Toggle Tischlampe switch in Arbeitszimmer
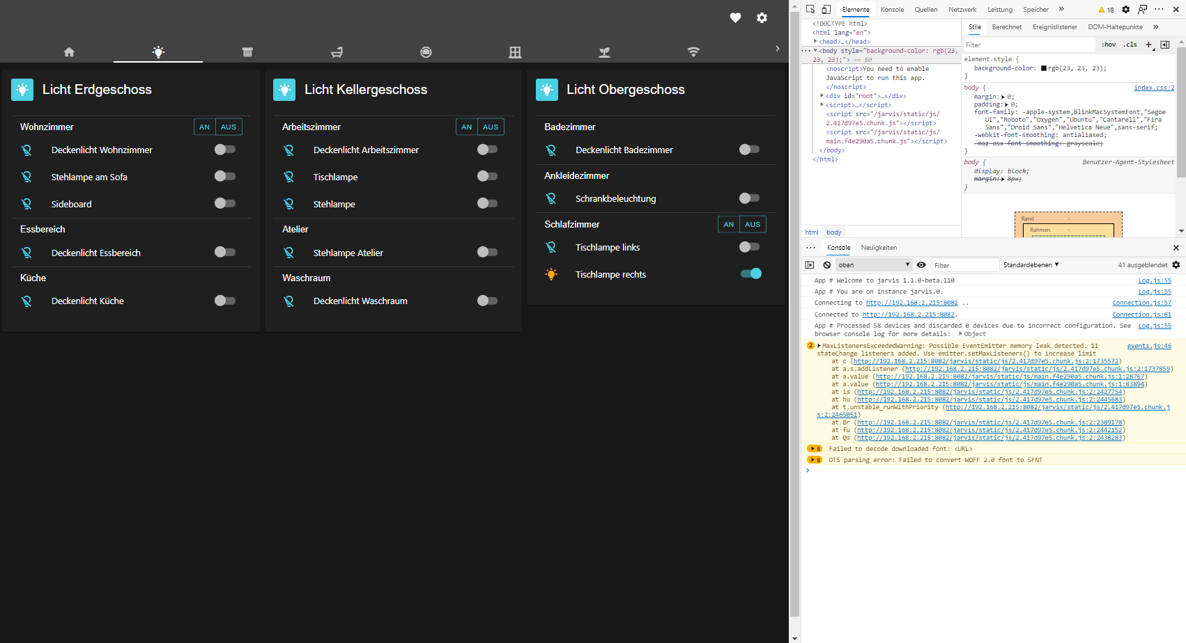 tap(487, 176)
